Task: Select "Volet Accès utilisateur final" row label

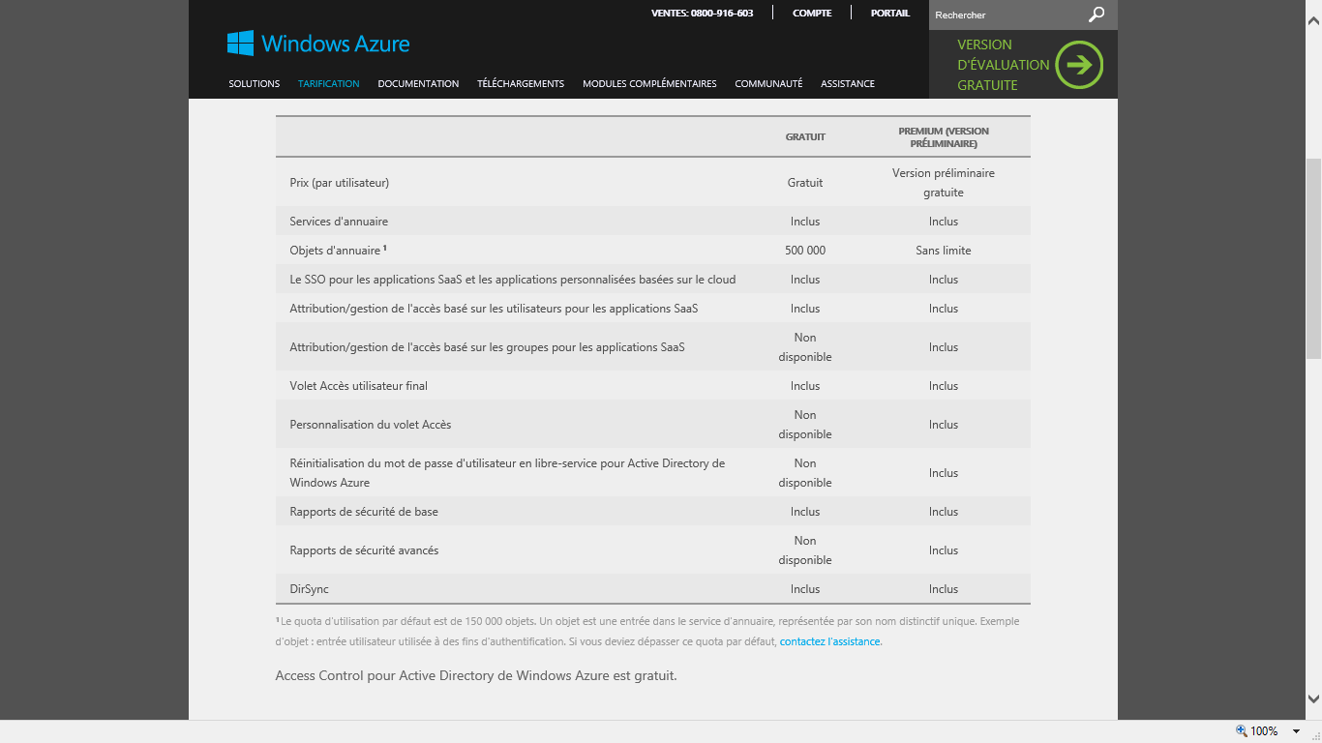Action: (x=358, y=386)
